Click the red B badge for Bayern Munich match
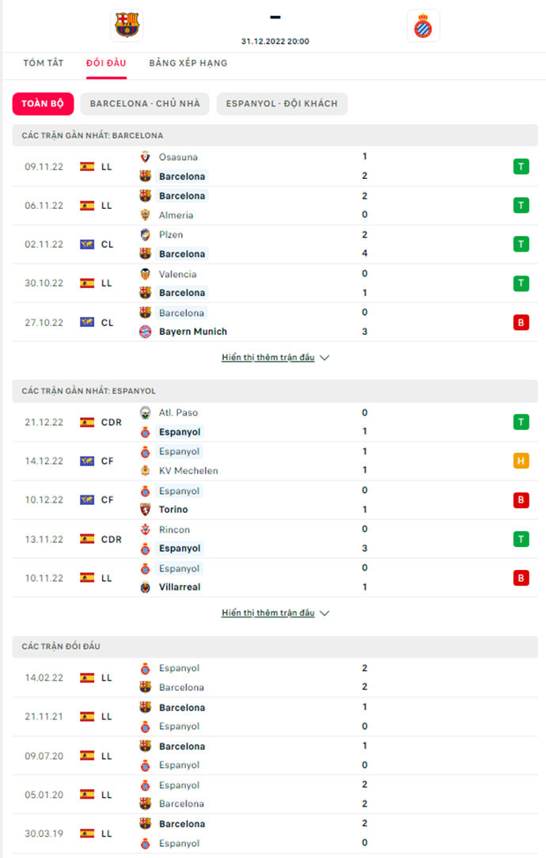Image resolution: width=546 pixels, height=858 pixels. point(521,322)
